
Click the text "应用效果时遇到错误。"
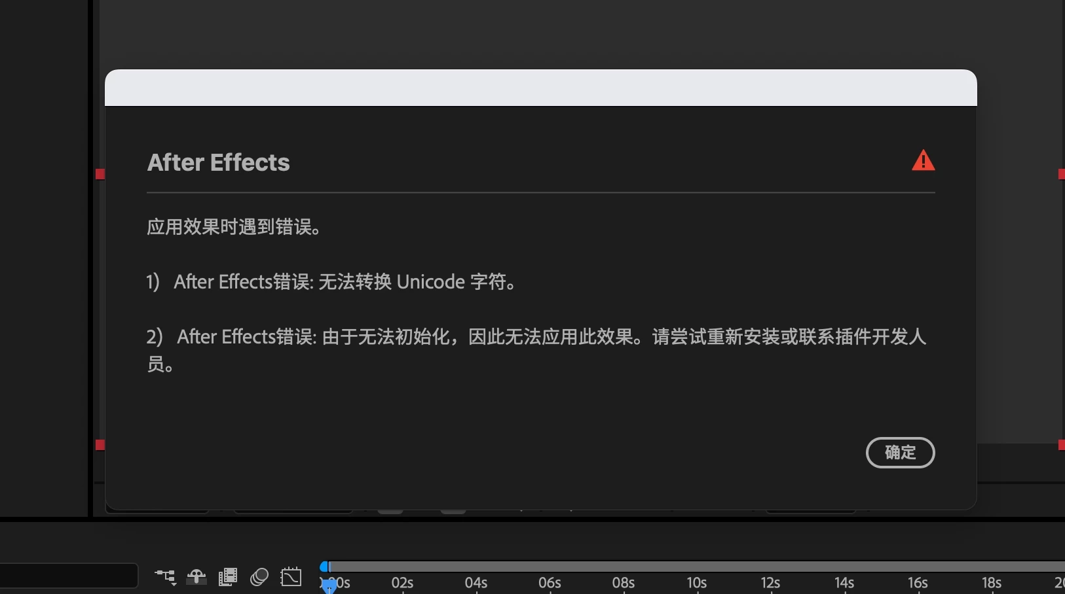coord(234,227)
